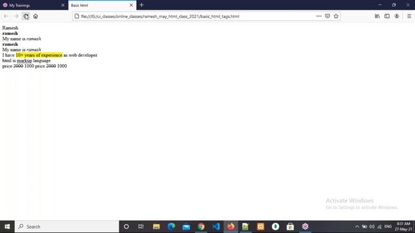
Task: Click the underlined word 'markup'
Action: coord(25,60)
